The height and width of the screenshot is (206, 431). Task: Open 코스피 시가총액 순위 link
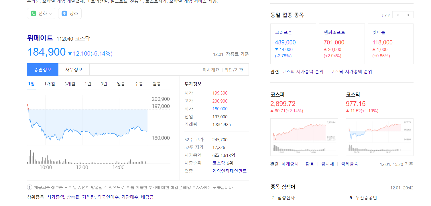click(x=303, y=72)
